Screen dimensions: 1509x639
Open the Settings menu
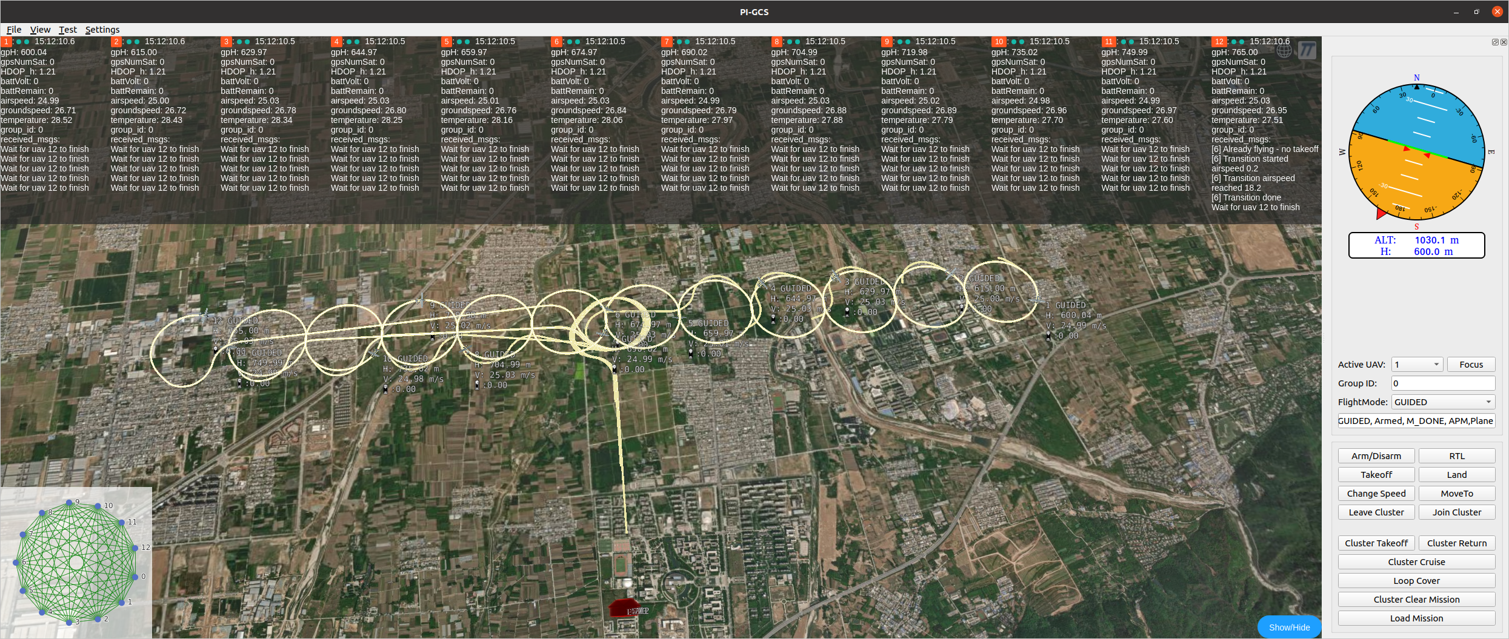tap(102, 29)
